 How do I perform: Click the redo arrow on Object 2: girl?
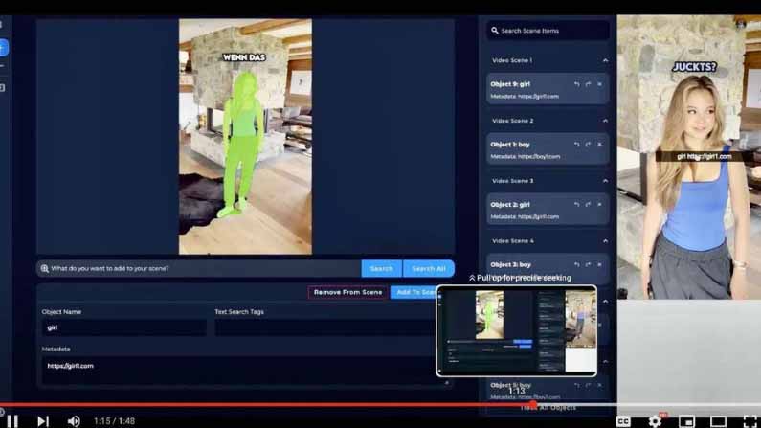coord(588,204)
